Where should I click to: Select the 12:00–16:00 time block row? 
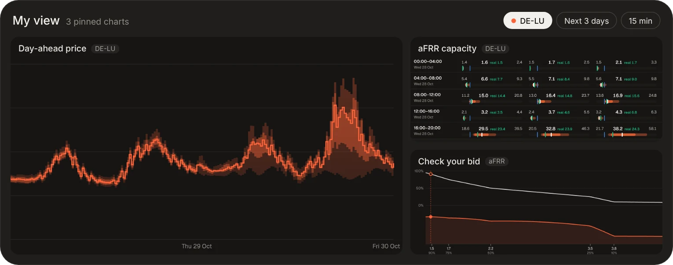536,114
